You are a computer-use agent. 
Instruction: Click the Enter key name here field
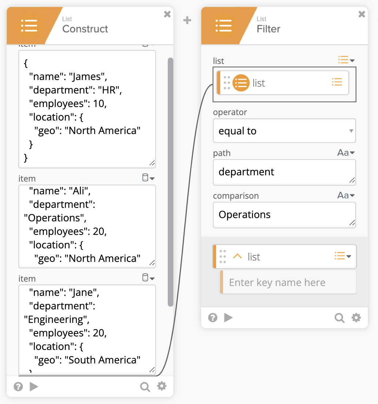[288, 282]
